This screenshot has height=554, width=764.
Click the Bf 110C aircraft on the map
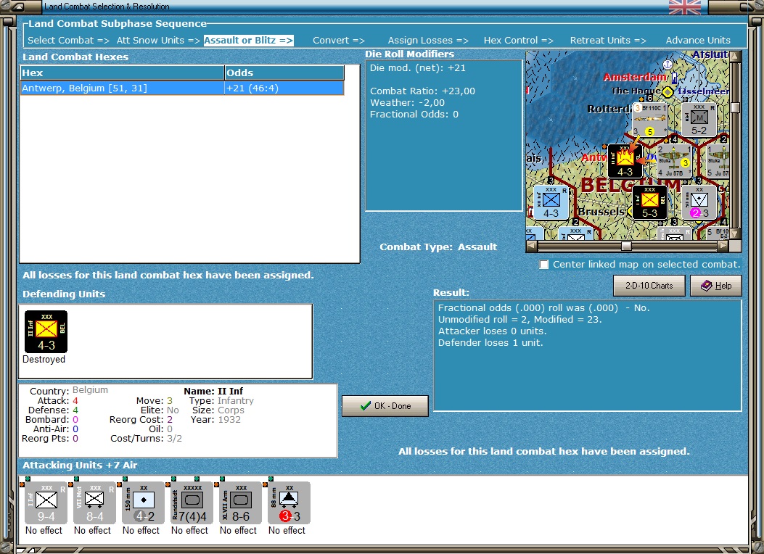point(649,119)
